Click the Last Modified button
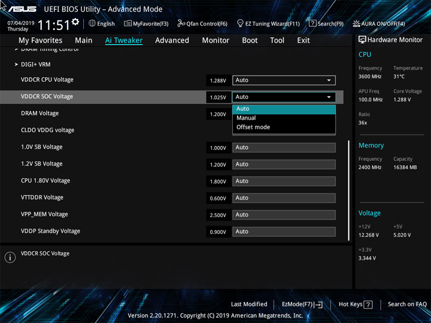Image resolution: width=431 pixels, height=323 pixels. (249, 304)
